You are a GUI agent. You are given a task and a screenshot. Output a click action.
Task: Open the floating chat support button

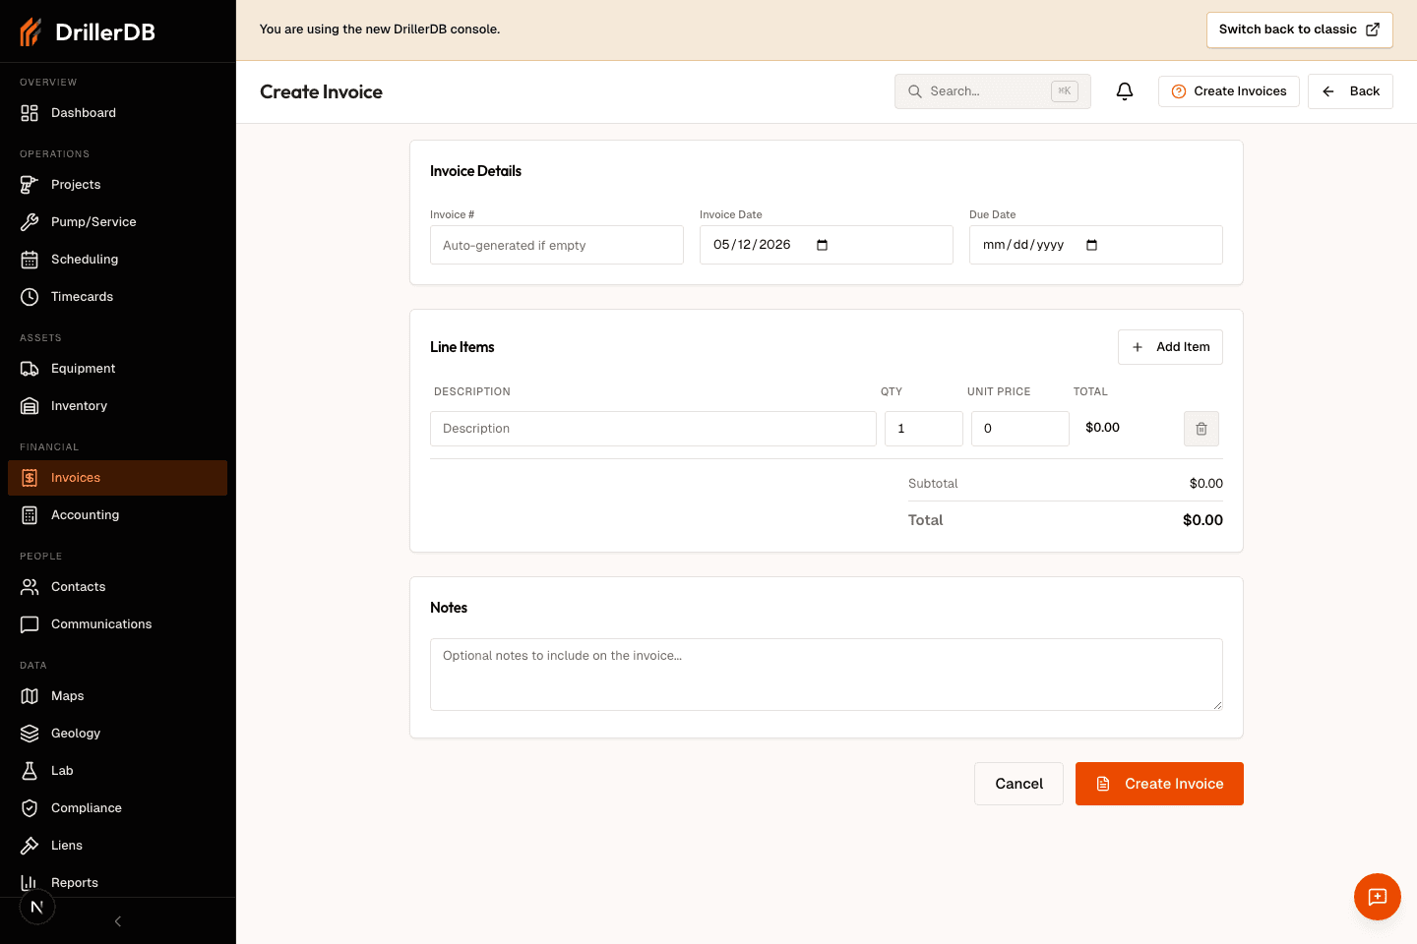click(1378, 897)
